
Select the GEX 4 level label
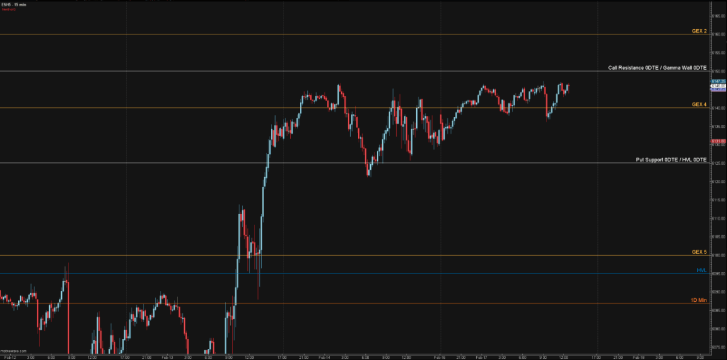pos(699,104)
